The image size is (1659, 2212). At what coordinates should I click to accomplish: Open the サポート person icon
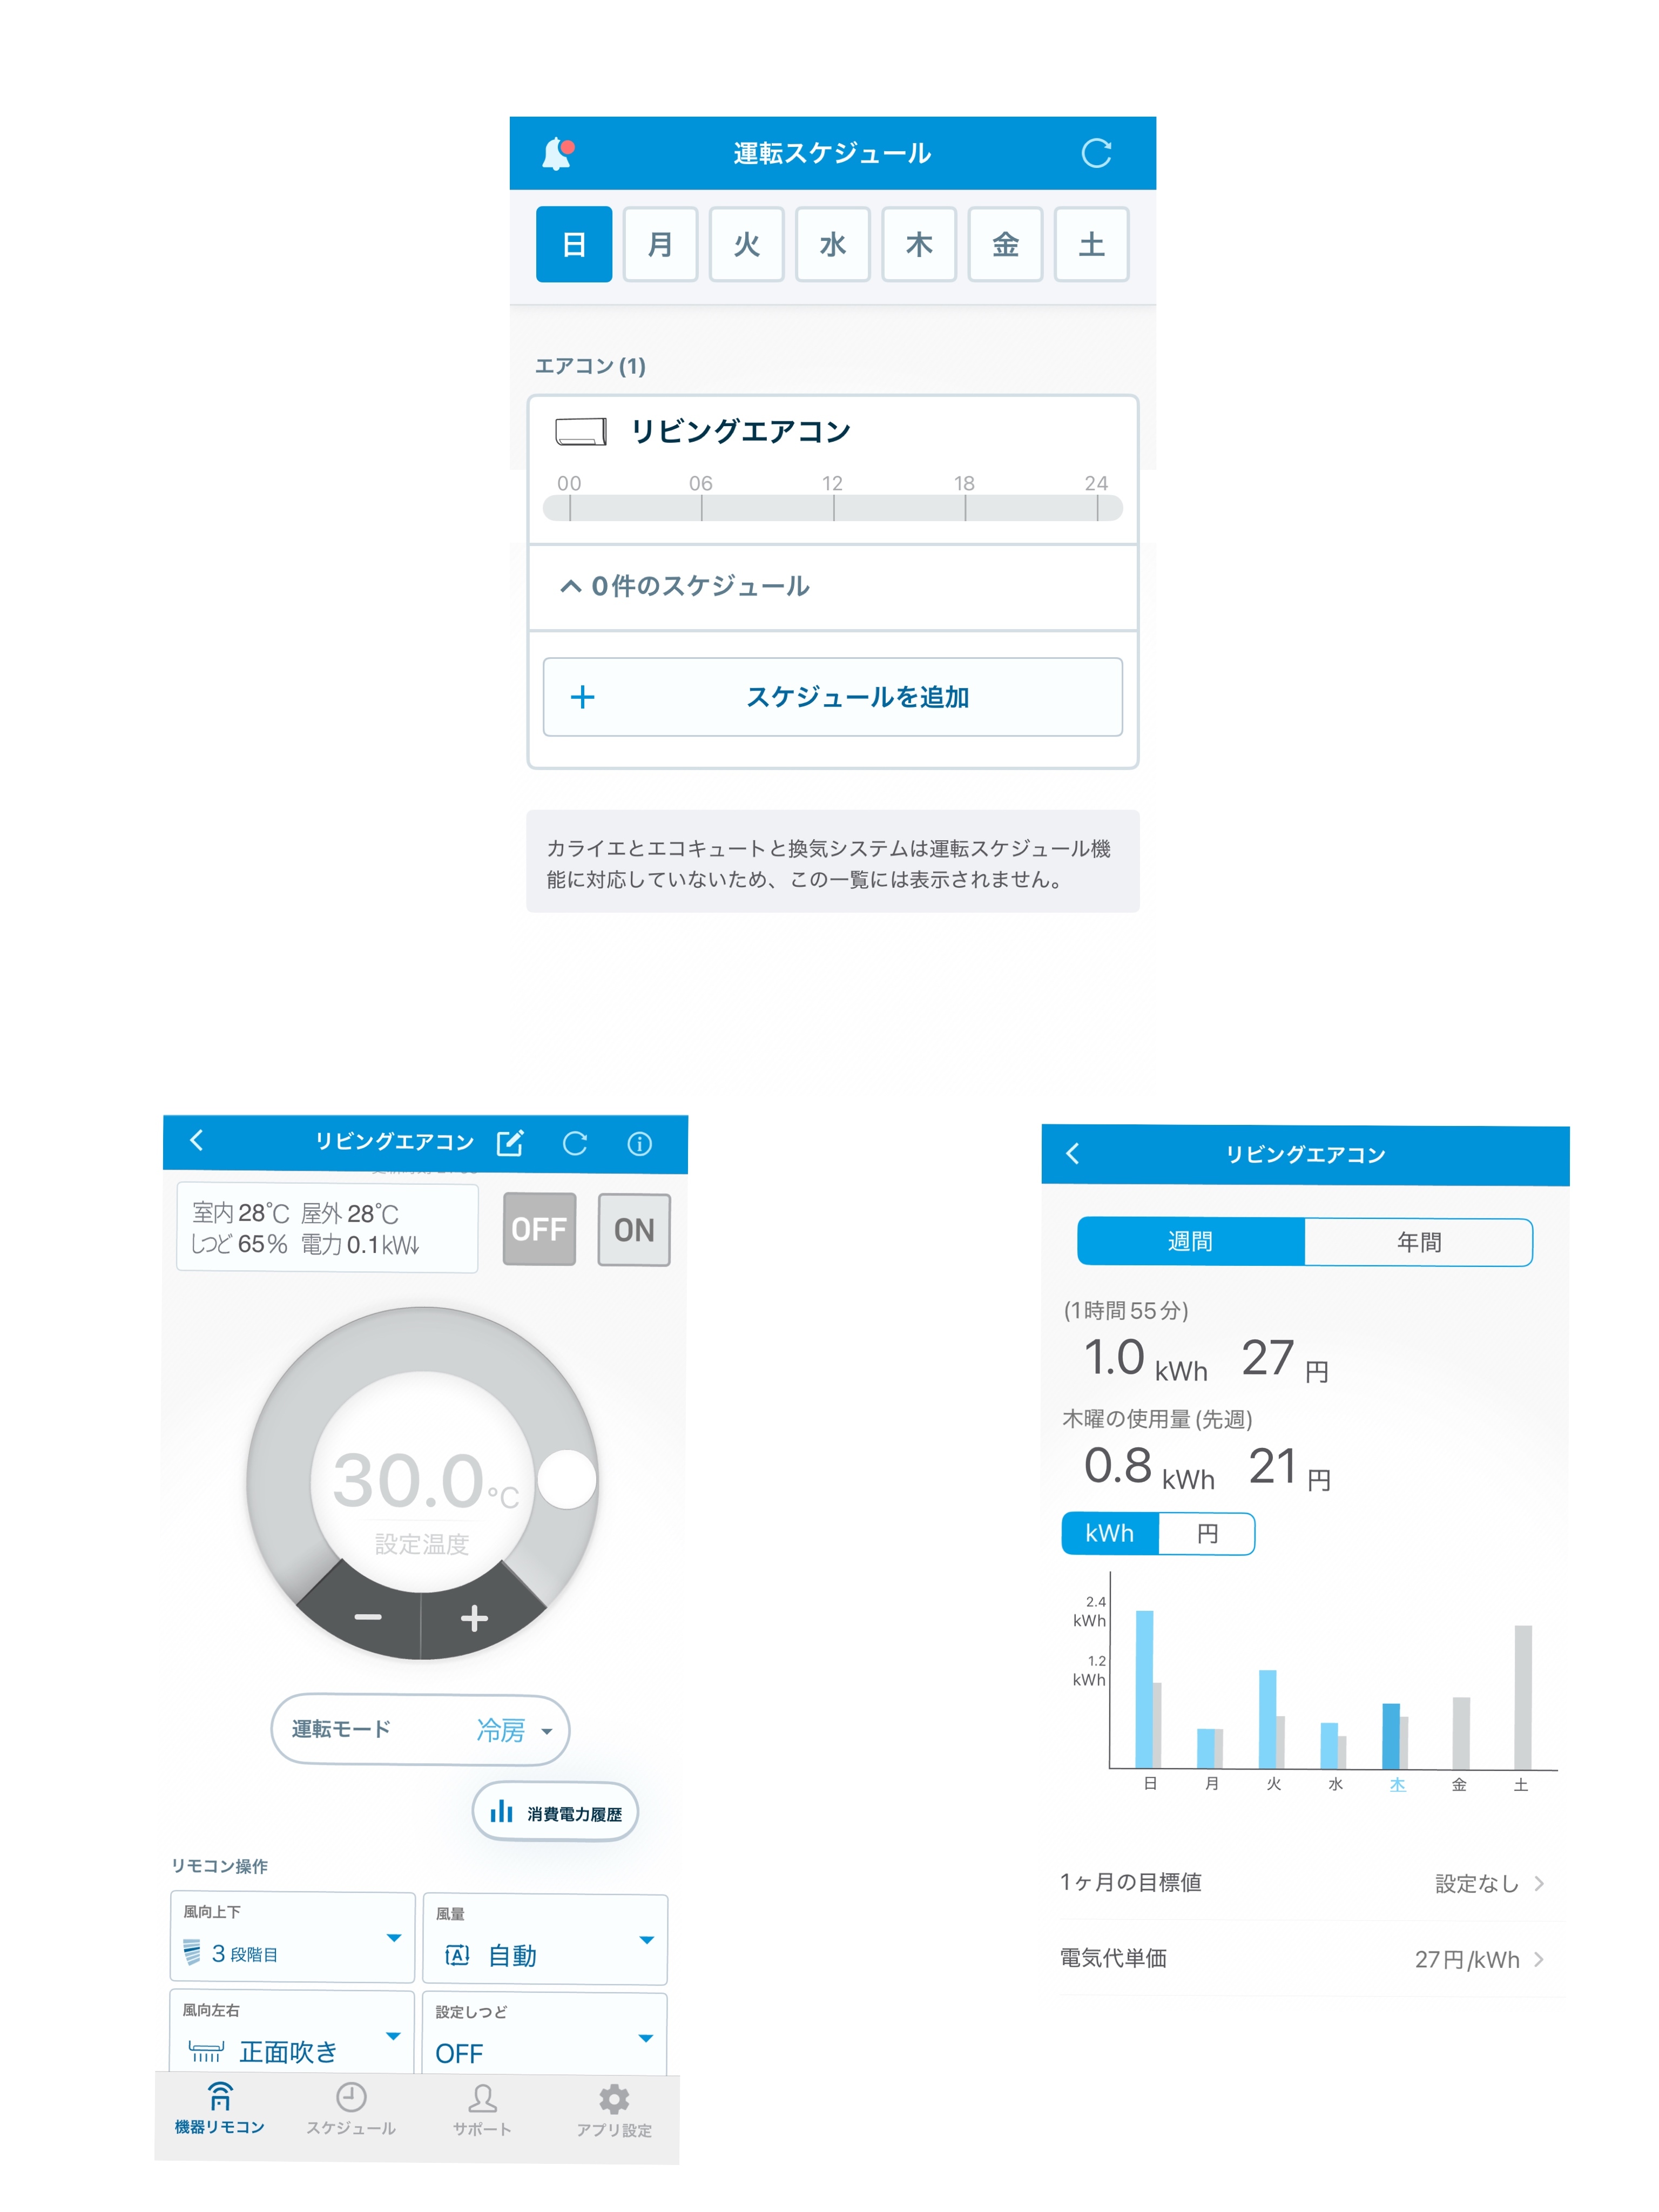click(482, 2098)
